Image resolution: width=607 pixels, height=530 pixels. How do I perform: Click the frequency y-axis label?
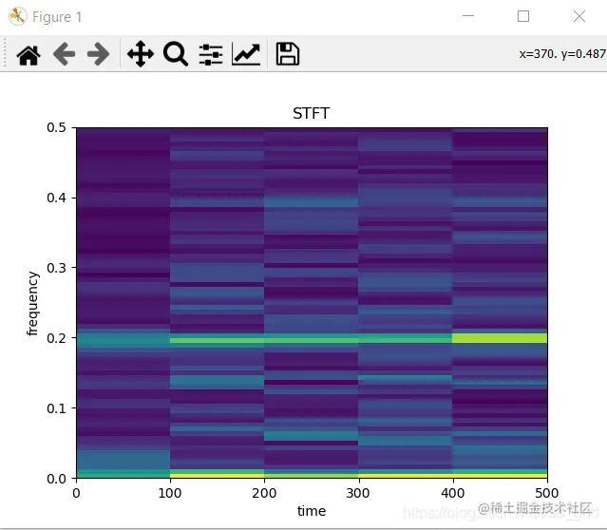[x=33, y=304]
